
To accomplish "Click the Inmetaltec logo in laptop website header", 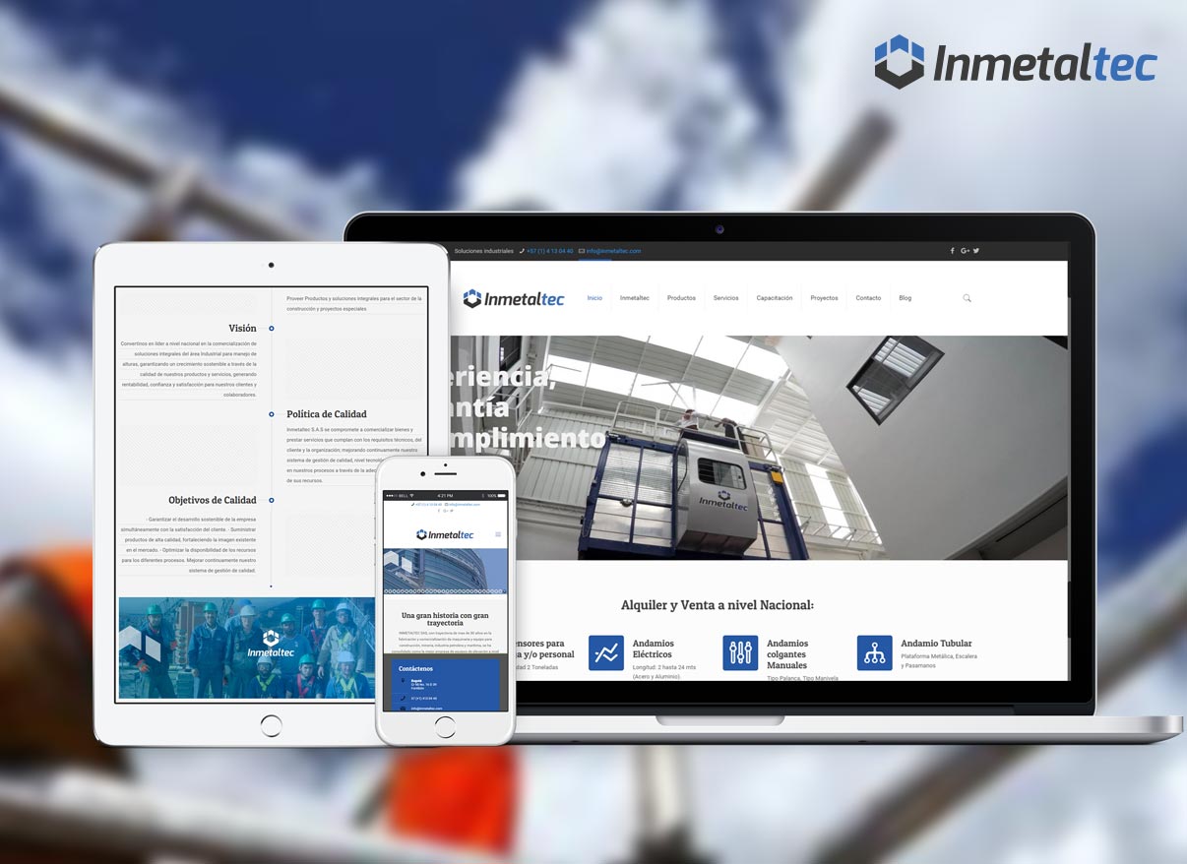I will [x=514, y=298].
